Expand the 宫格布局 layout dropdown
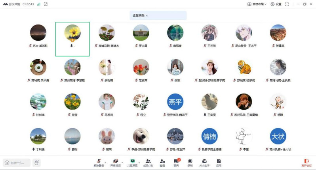The height and width of the screenshot is (170, 316). pyautogui.click(x=257, y=4)
